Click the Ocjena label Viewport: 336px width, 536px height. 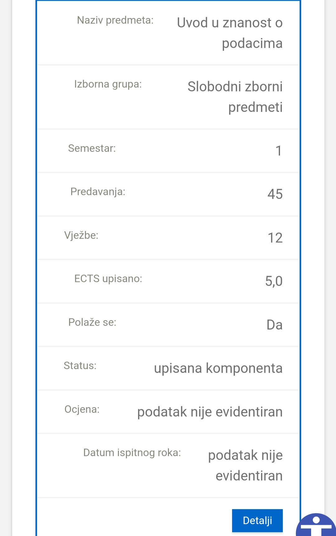[x=82, y=409]
